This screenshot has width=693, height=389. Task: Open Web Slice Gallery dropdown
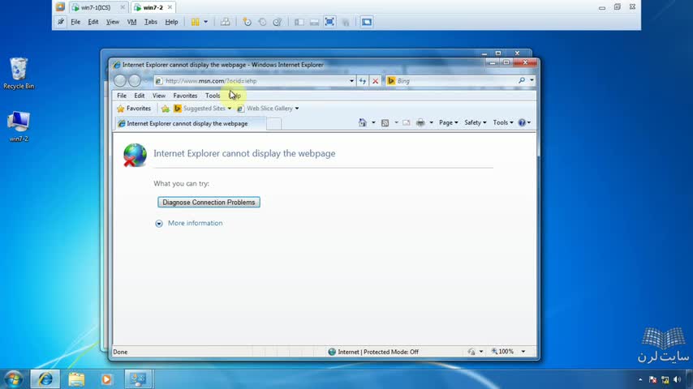(x=296, y=109)
